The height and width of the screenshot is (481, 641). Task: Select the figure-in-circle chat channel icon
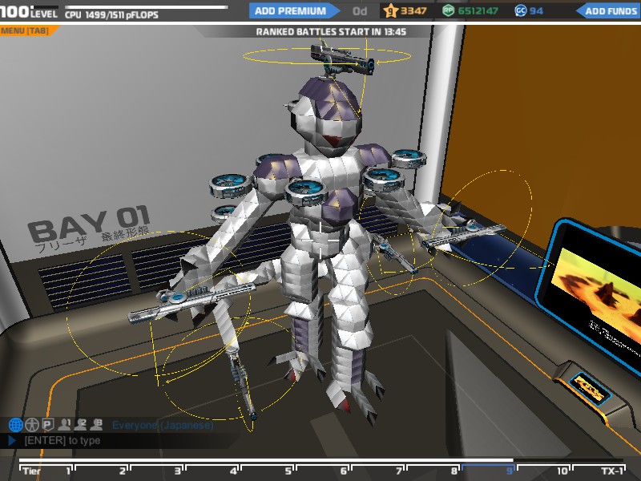[x=32, y=425]
